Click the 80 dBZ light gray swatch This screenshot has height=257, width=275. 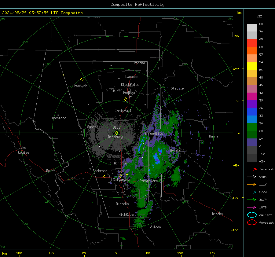pyautogui.click(x=252, y=28)
